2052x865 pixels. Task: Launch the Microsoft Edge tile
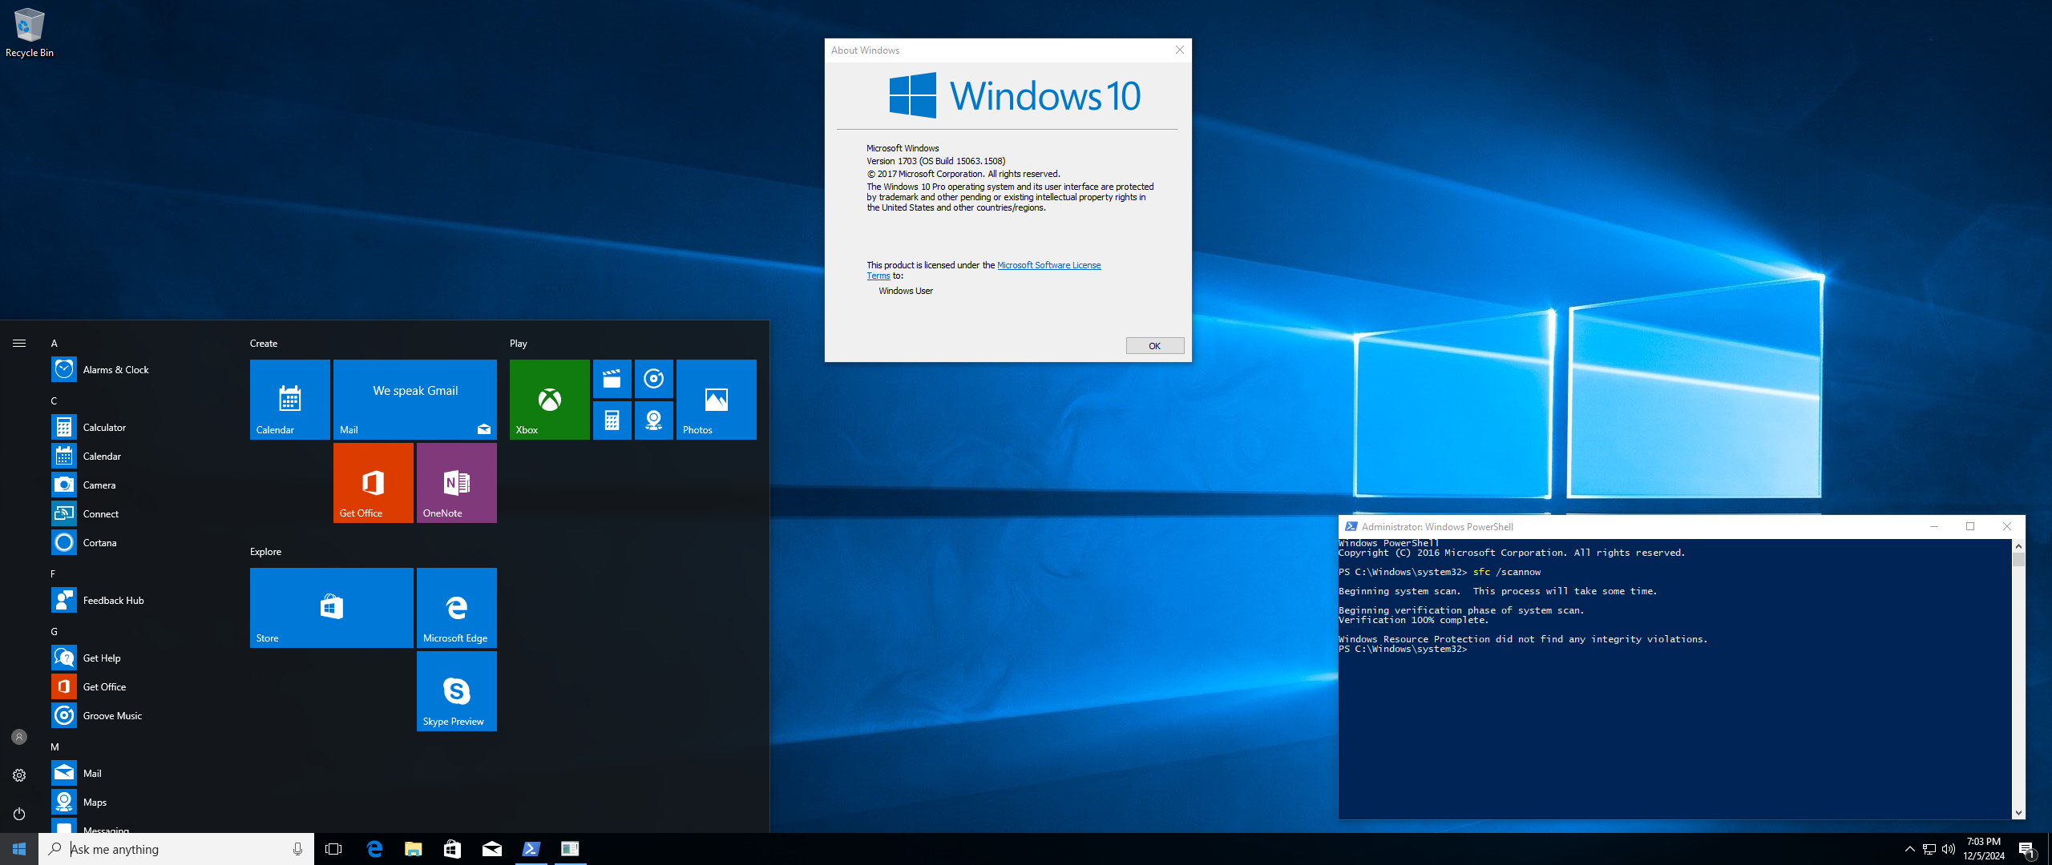point(457,608)
